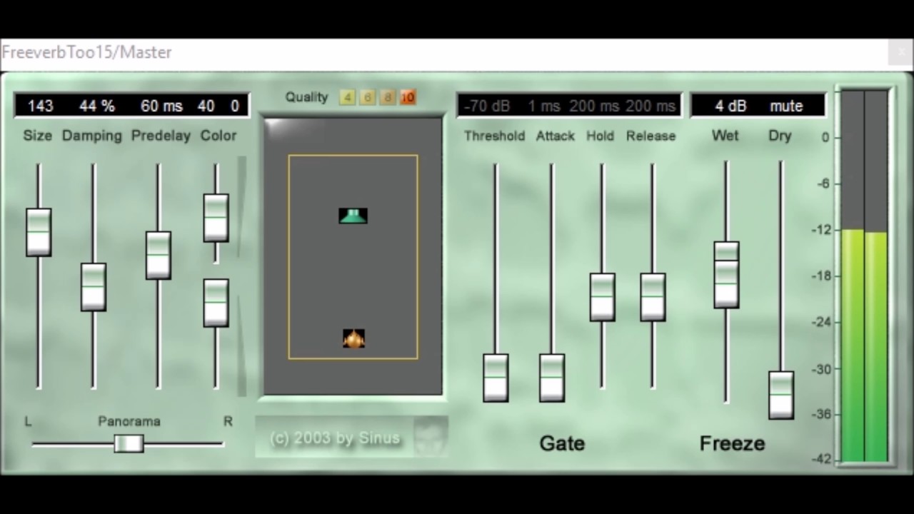Click the upper Color slider handle

coord(216,218)
